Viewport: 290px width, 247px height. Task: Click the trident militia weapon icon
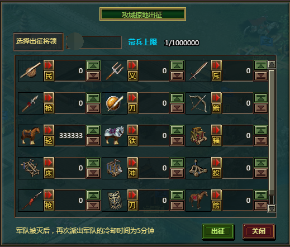coord(115,71)
